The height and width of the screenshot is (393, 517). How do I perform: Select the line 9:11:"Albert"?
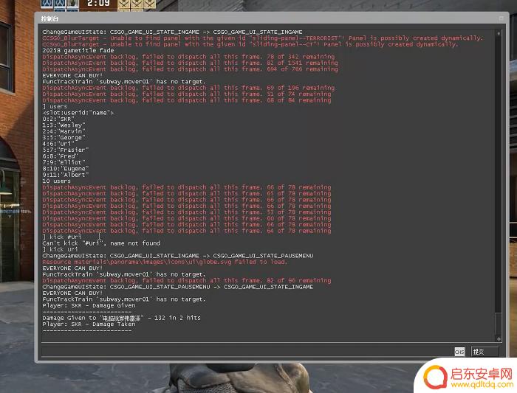66,175
